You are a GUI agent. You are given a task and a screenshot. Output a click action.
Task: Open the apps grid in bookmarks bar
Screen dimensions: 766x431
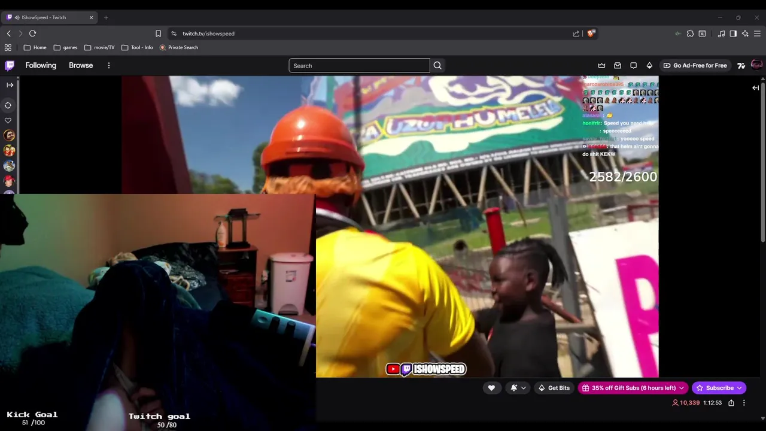[x=8, y=47]
